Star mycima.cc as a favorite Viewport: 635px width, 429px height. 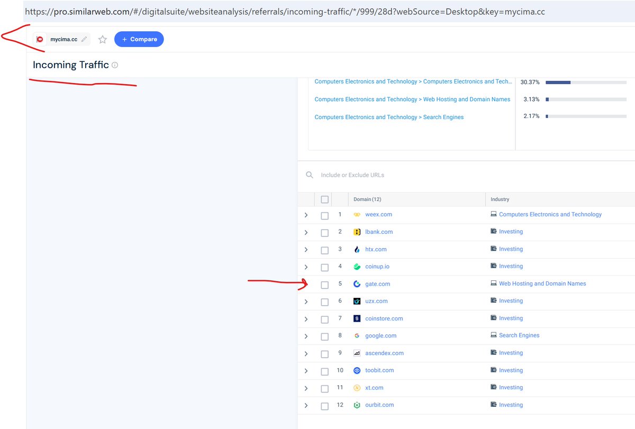point(103,39)
